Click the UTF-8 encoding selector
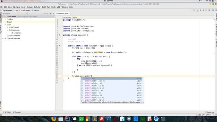The width and height of the screenshot is (217, 122). click(209, 115)
